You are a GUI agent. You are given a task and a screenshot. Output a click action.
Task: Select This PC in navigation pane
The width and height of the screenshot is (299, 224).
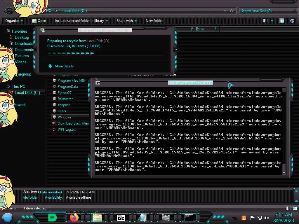(18, 86)
